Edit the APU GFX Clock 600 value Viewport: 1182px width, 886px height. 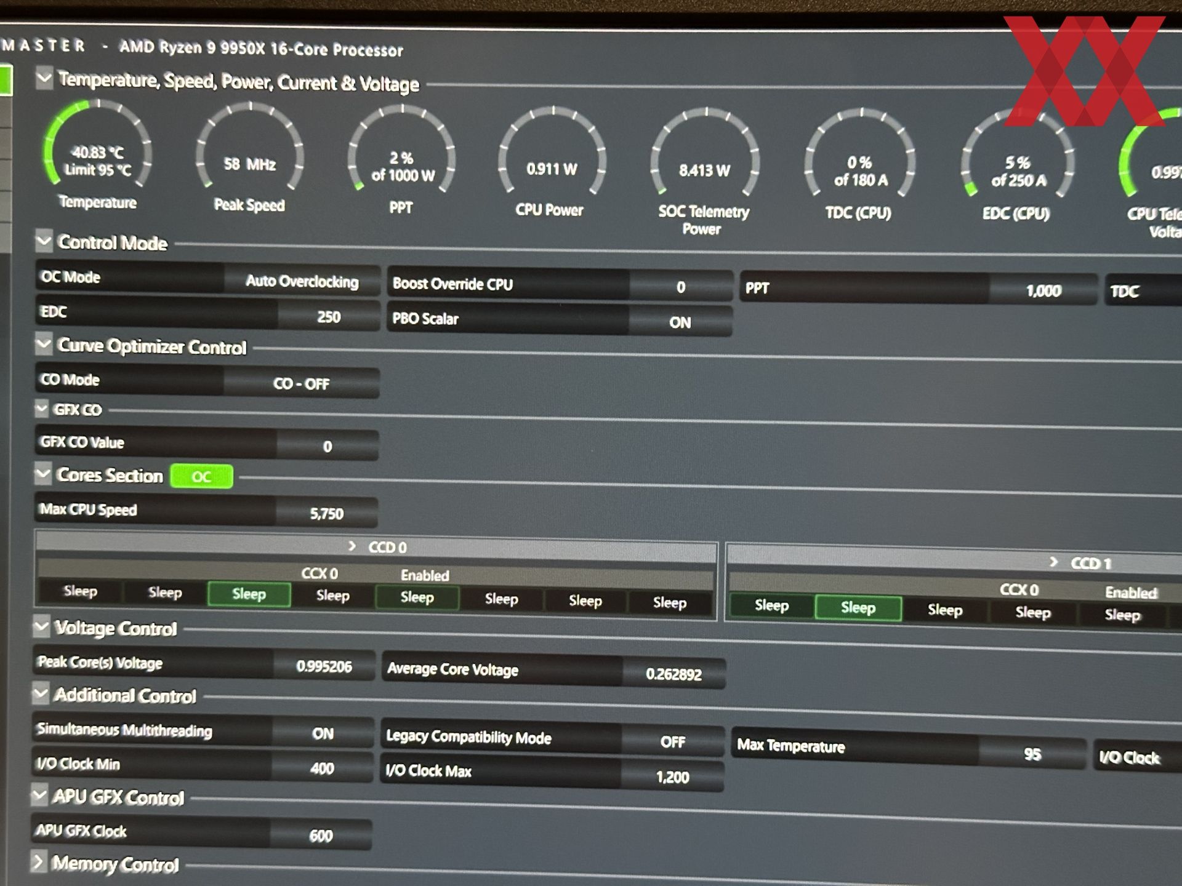pyautogui.click(x=321, y=836)
